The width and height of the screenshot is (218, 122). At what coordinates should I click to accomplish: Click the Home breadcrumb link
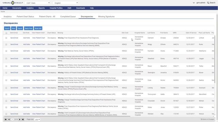[x=3, y=12]
